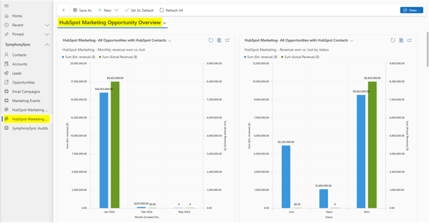Click the New button
The height and width of the screenshot is (223, 429).
point(104,10)
